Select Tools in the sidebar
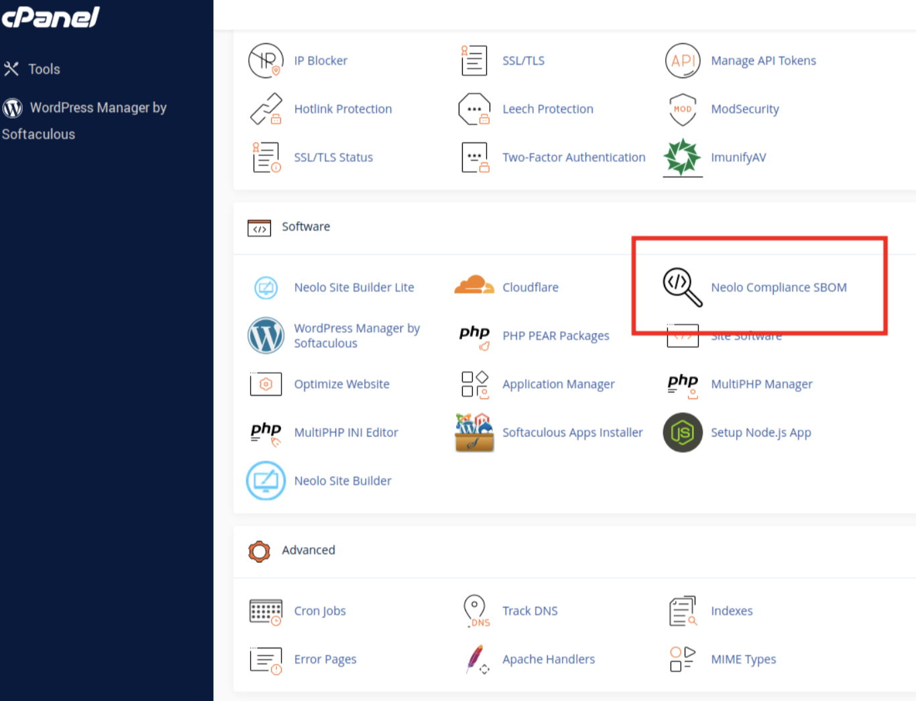 pos(32,69)
